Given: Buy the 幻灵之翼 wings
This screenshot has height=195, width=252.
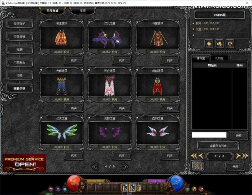Looking at the screenshot, I should [x=74, y=156].
